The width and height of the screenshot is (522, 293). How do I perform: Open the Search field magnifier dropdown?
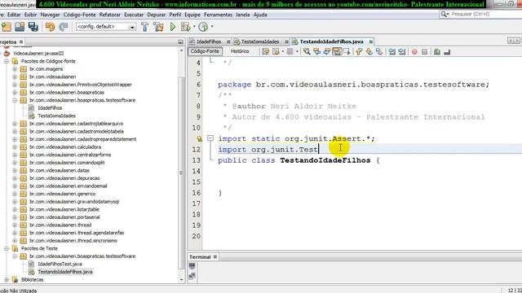click(445, 14)
